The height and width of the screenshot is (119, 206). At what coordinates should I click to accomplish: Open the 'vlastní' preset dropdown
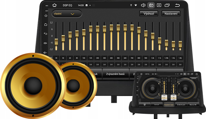67,14
